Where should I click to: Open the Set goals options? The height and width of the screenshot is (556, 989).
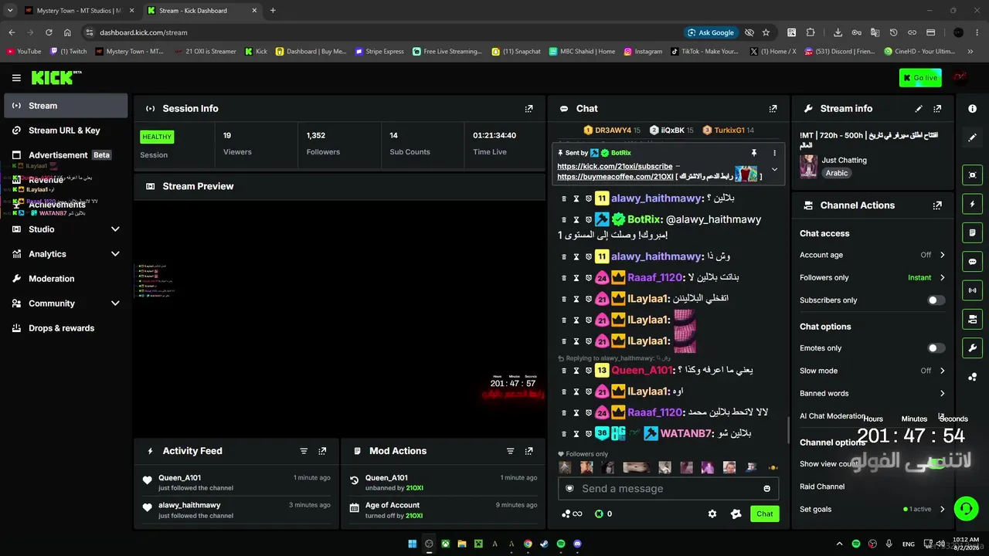click(872, 509)
